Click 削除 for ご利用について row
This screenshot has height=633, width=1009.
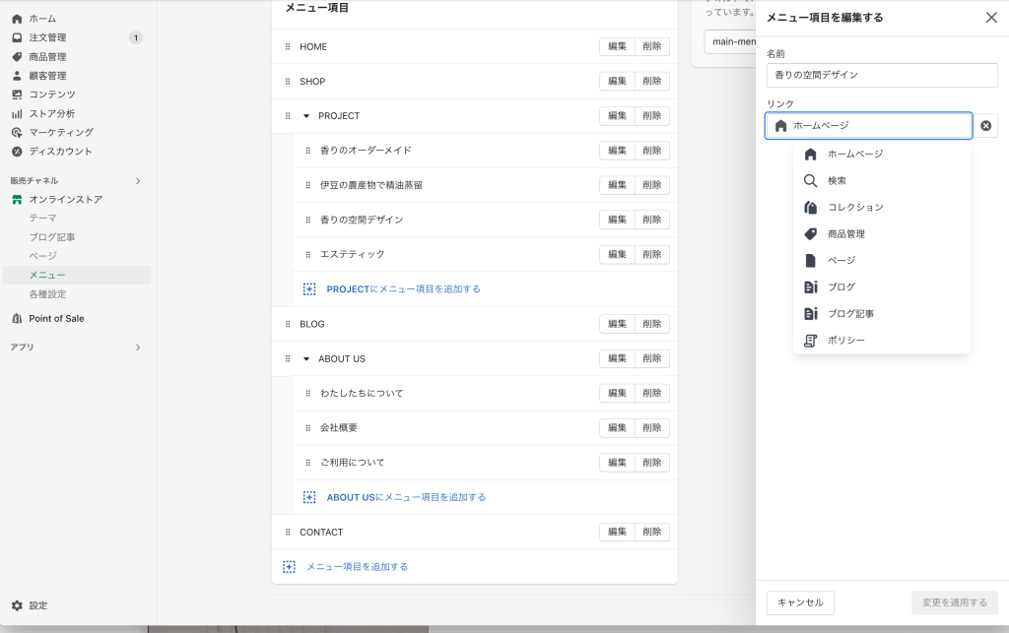652,463
